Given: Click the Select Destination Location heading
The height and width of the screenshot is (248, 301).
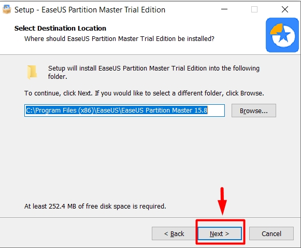Looking at the screenshot, I should pos(60,28).
